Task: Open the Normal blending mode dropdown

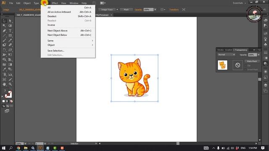Action: [x=226, y=55]
